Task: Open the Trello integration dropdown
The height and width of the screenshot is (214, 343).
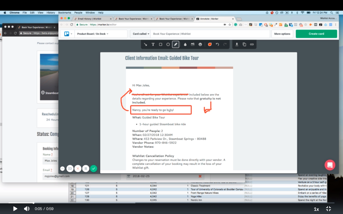Action: pyautogui.click(x=68, y=34)
